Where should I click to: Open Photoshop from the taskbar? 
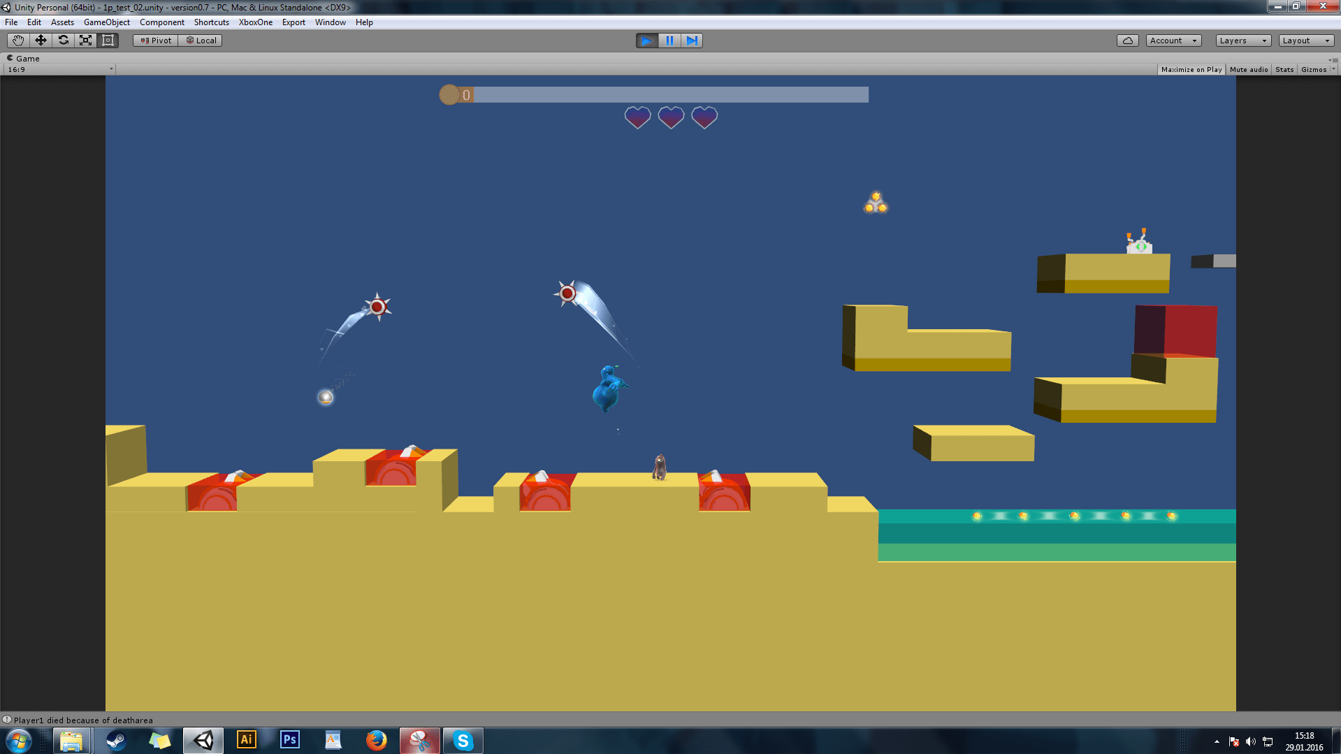point(289,740)
